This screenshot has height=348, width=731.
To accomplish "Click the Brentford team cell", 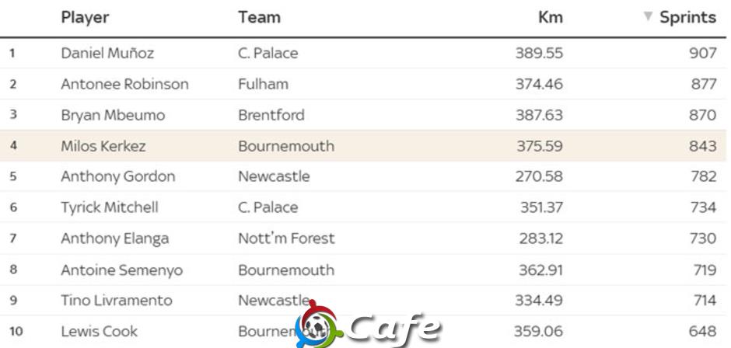I will click(271, 115).
